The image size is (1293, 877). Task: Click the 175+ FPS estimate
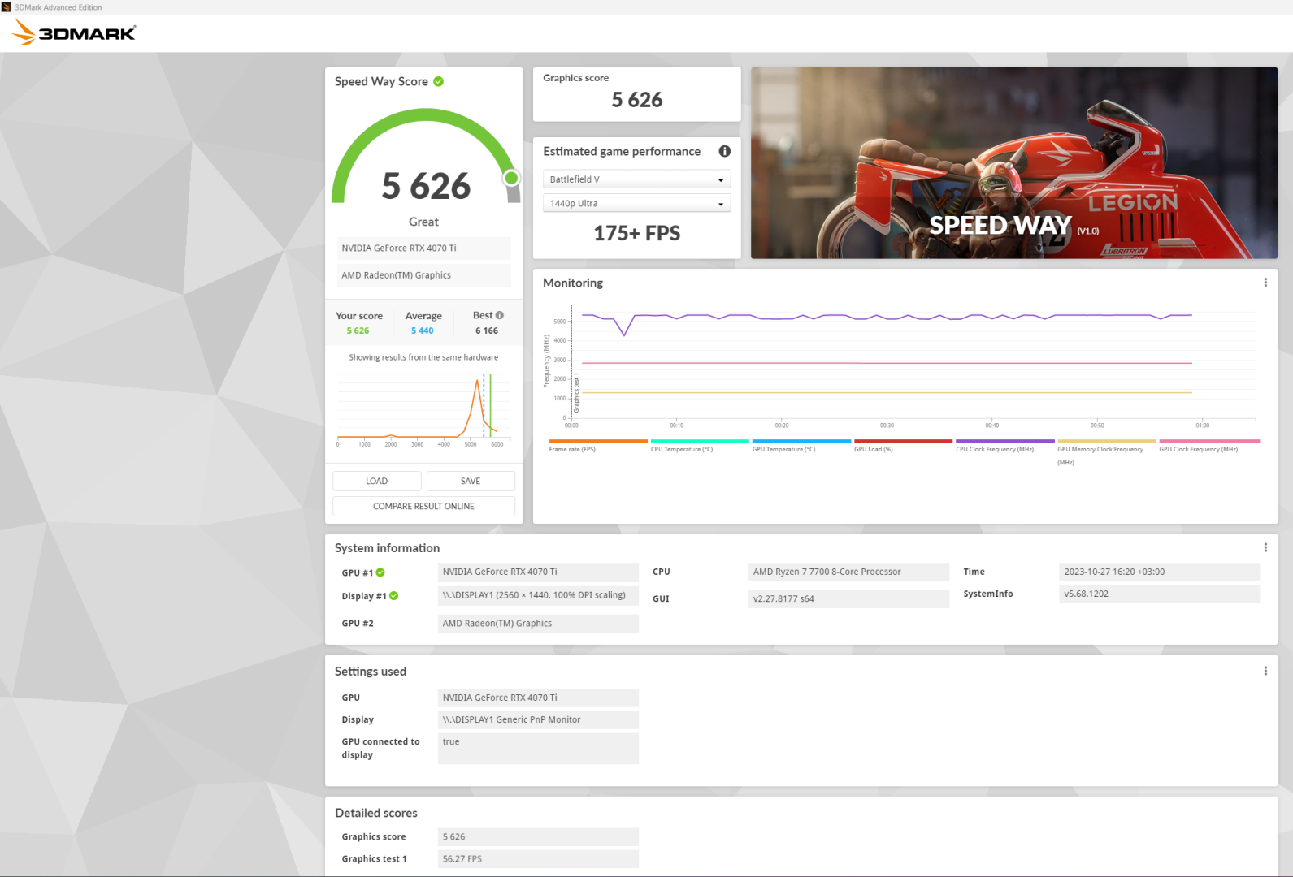coord(637,233)
